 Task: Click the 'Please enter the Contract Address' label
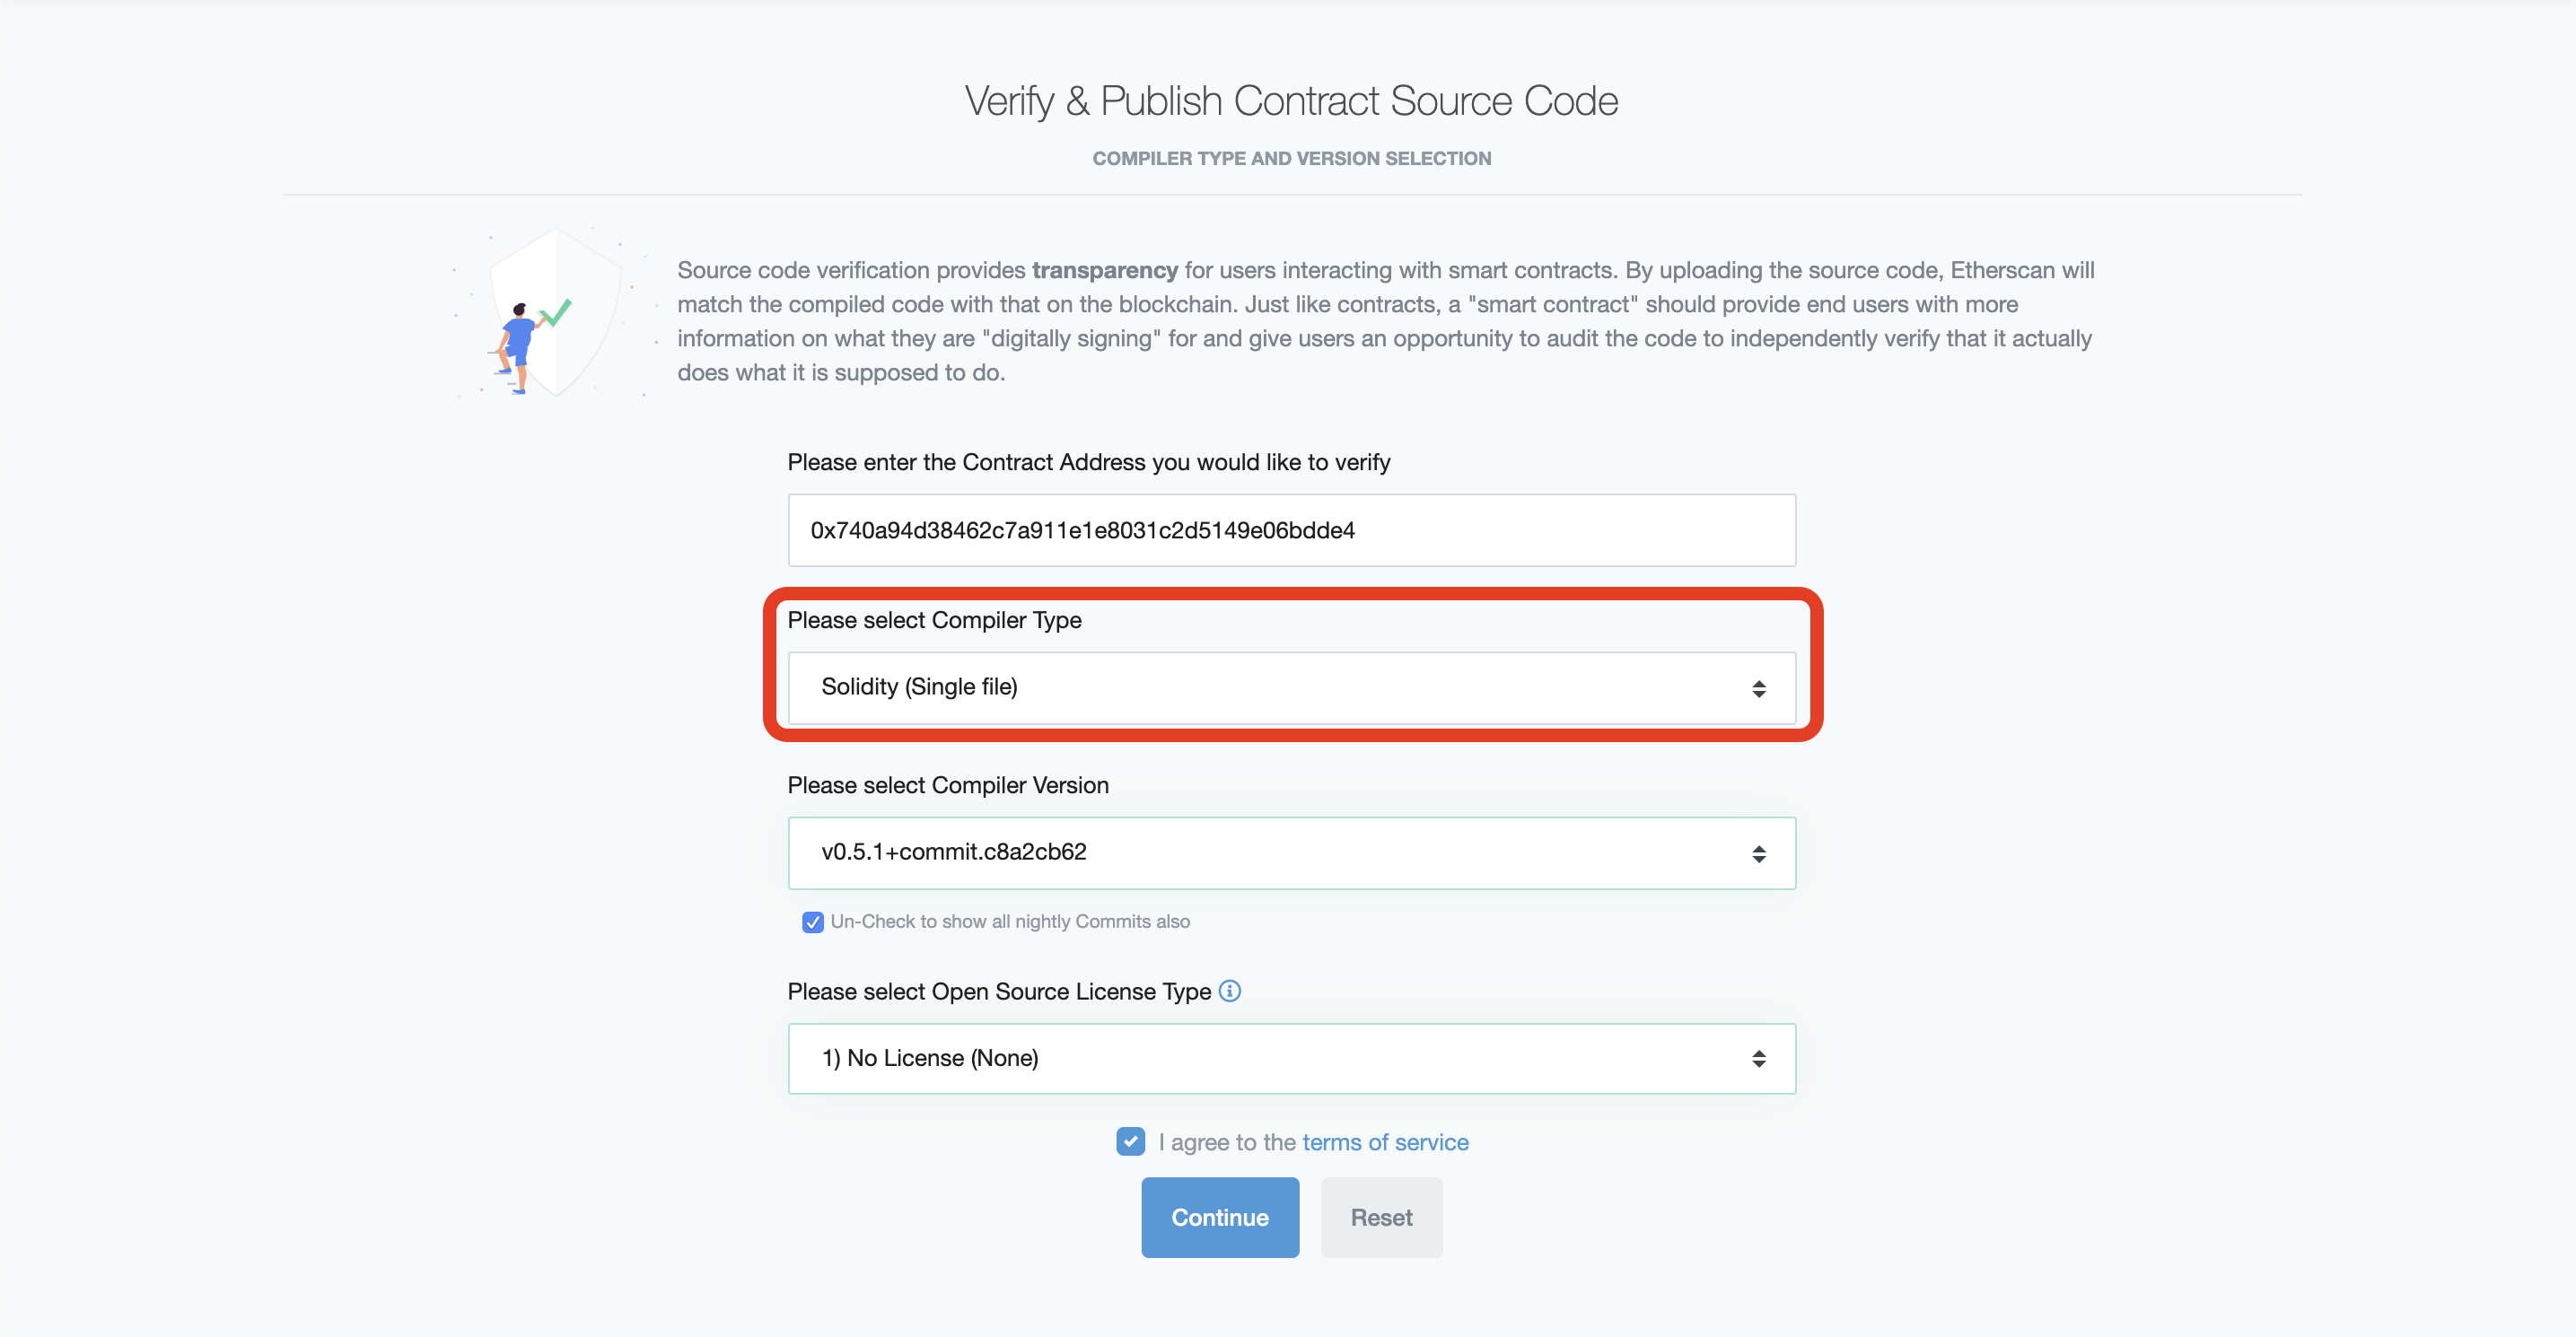1089,462
